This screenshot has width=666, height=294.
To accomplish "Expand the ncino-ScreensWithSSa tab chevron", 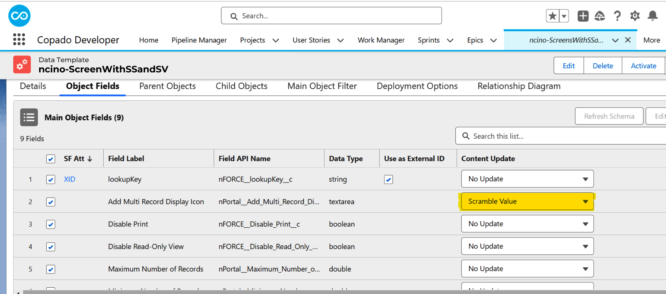I will (615, 40).
